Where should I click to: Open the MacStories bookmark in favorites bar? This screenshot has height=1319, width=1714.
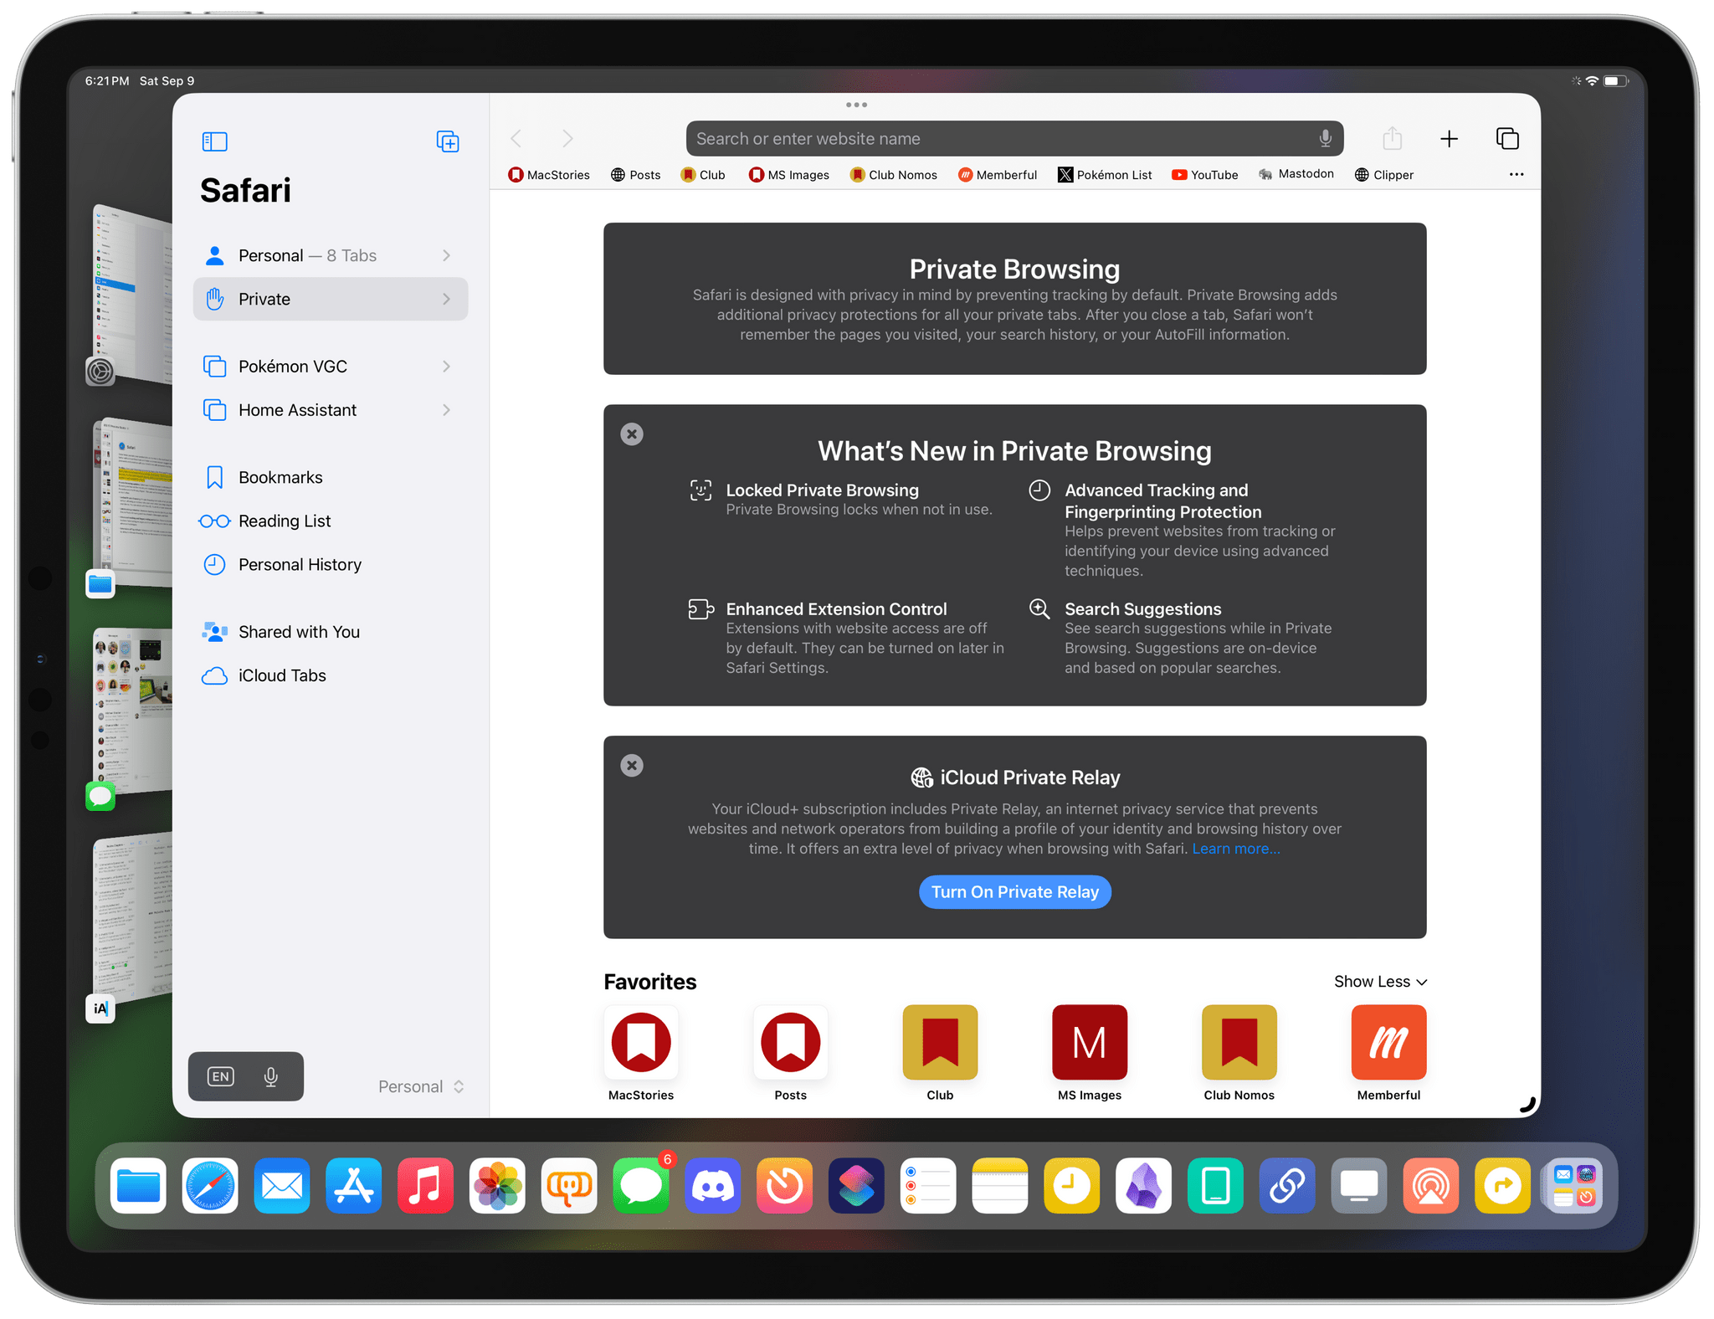click(x=549, y=174)
